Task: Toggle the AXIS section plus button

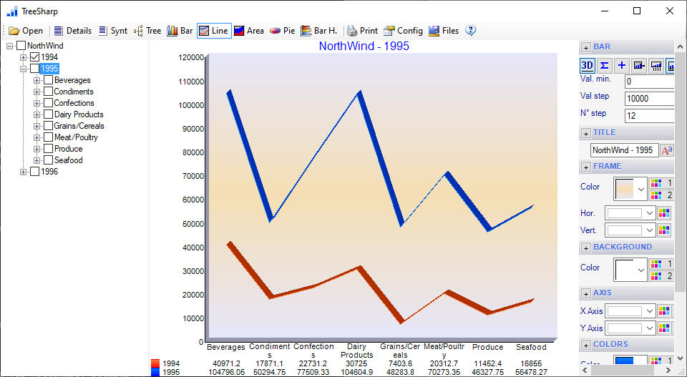Action: pos(585,293)
